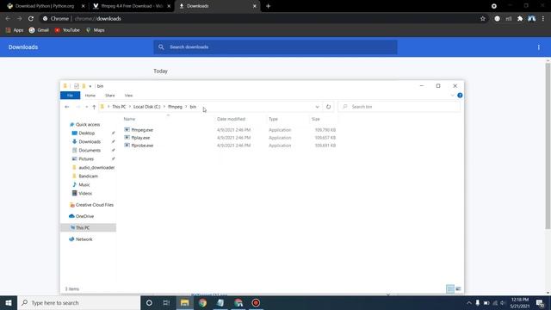
Task: Open Chrome from taskbar
Action: (x=202, y=302)
